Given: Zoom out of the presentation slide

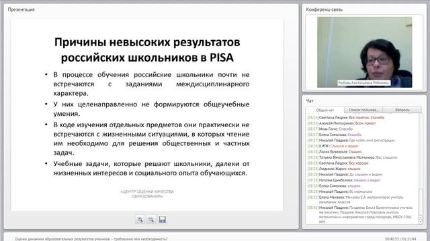Looking at the screenshot, I should click(151, 220).
